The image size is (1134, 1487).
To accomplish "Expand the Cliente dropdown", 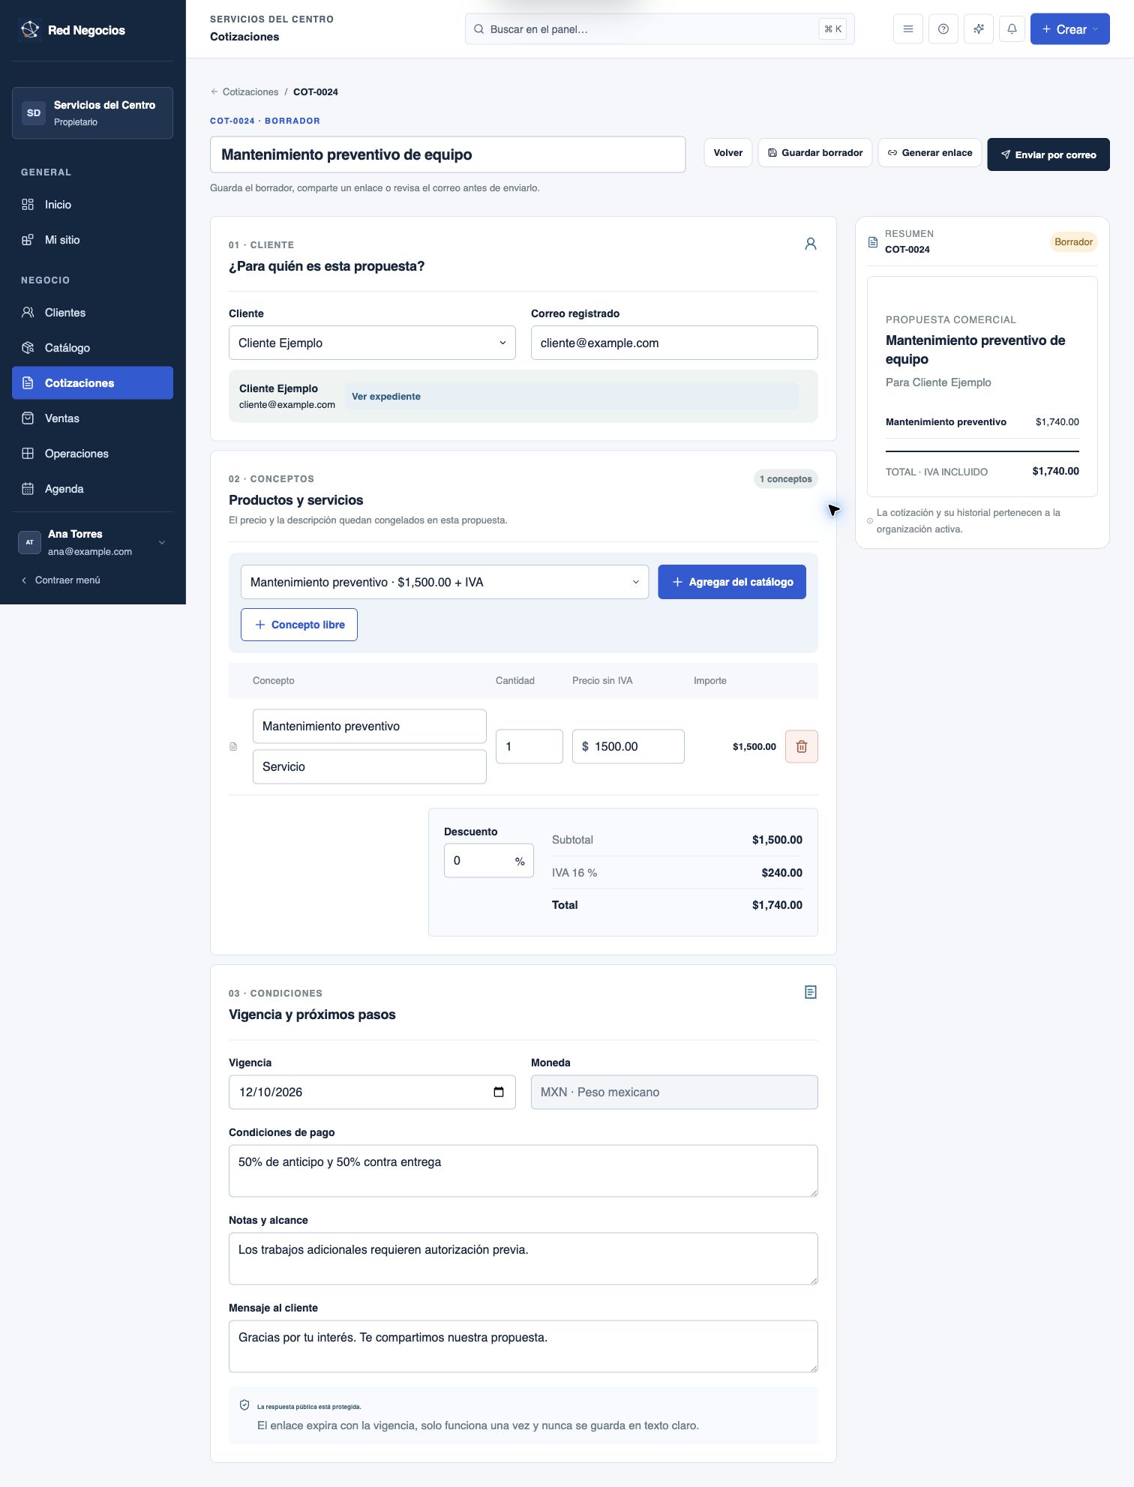I will (372, 343).
